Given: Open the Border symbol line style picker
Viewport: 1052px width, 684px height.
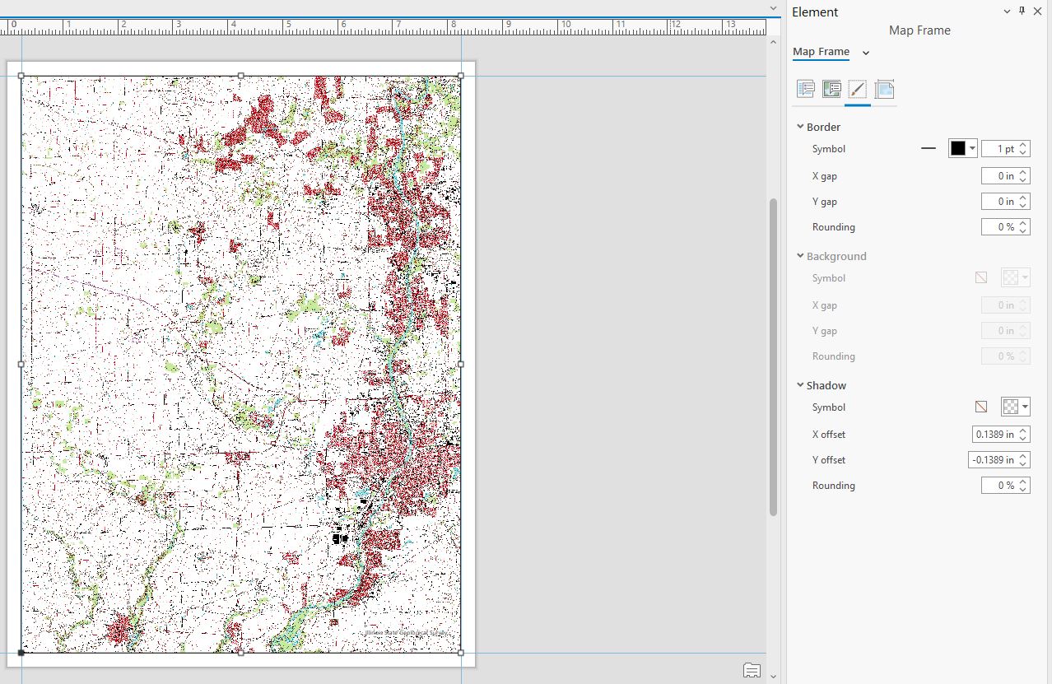Looking at the screenshot, I should [x=929, y=148].
